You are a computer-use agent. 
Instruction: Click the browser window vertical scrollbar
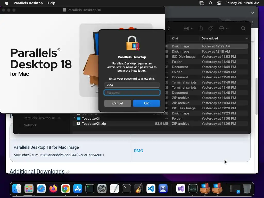pos(257,96)
